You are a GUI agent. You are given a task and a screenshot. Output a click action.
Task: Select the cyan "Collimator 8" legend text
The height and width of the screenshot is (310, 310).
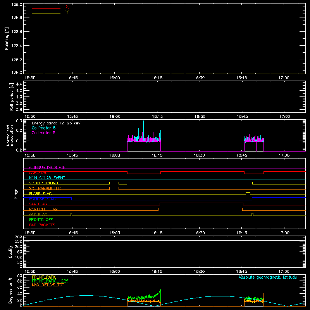pos(43,128)
